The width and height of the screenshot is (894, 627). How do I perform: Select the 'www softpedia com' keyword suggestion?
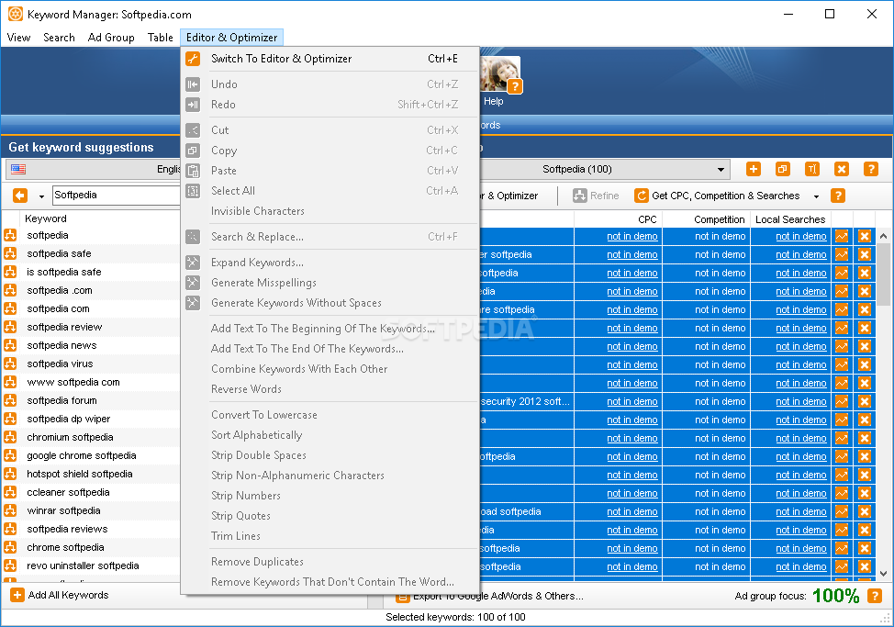(73, 383)
